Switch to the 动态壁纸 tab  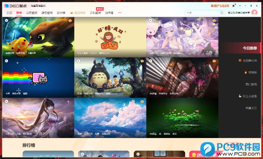tap(32, 13)
